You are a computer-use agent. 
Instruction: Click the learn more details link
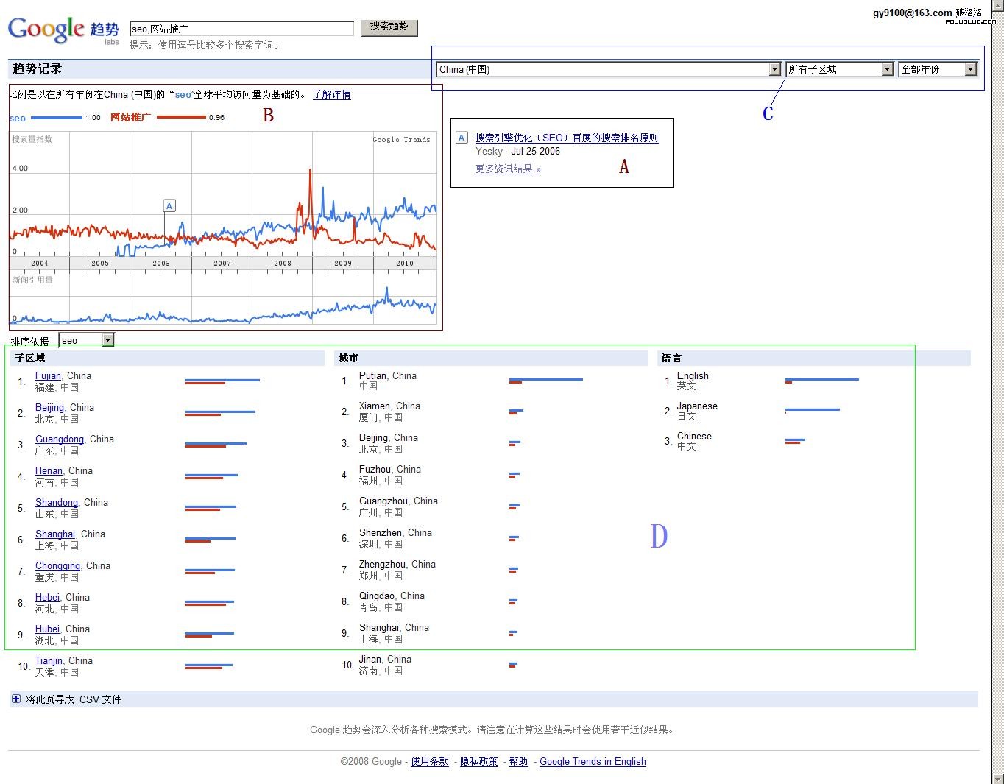[x=331, y=94]
